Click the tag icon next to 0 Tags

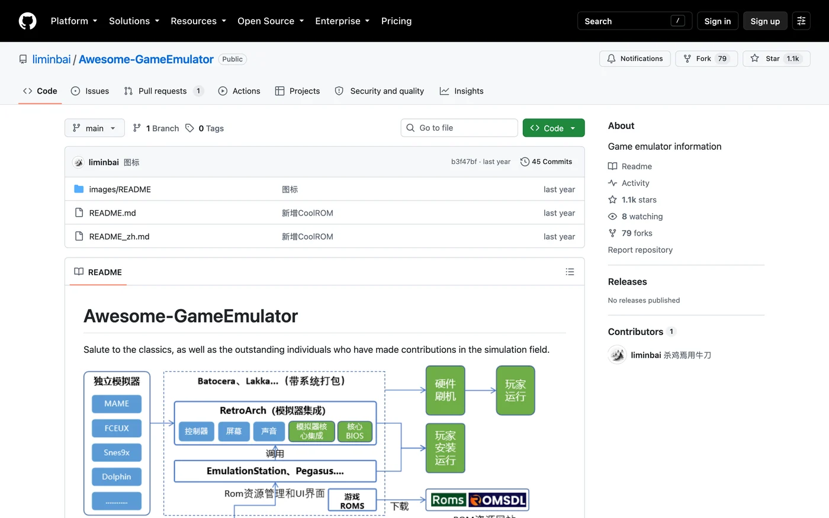189,128
